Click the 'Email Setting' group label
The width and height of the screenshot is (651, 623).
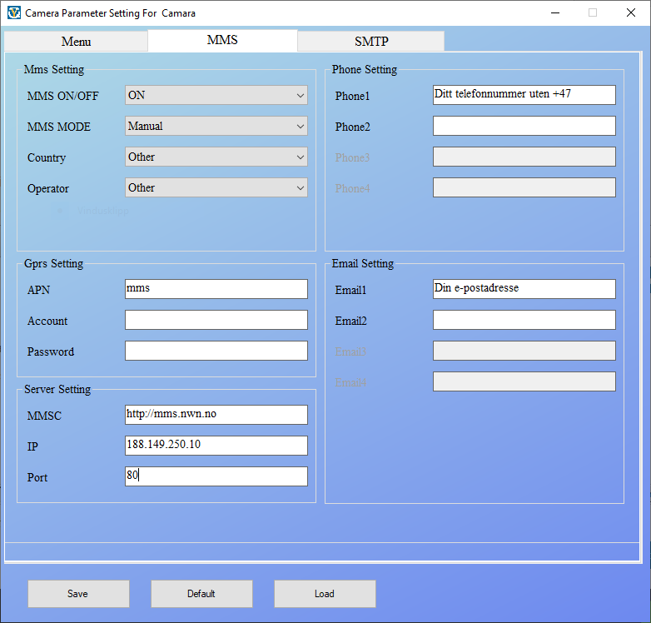pos(362,263)
